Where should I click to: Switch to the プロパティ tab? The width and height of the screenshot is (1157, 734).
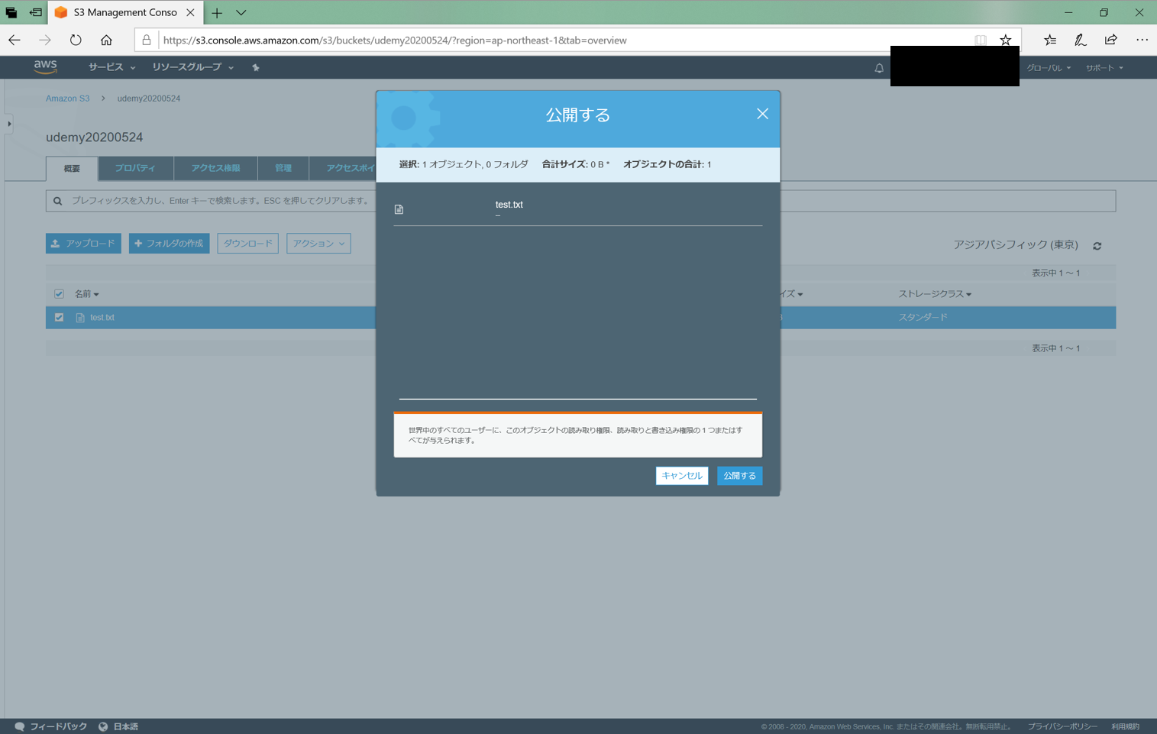point(135,168)
